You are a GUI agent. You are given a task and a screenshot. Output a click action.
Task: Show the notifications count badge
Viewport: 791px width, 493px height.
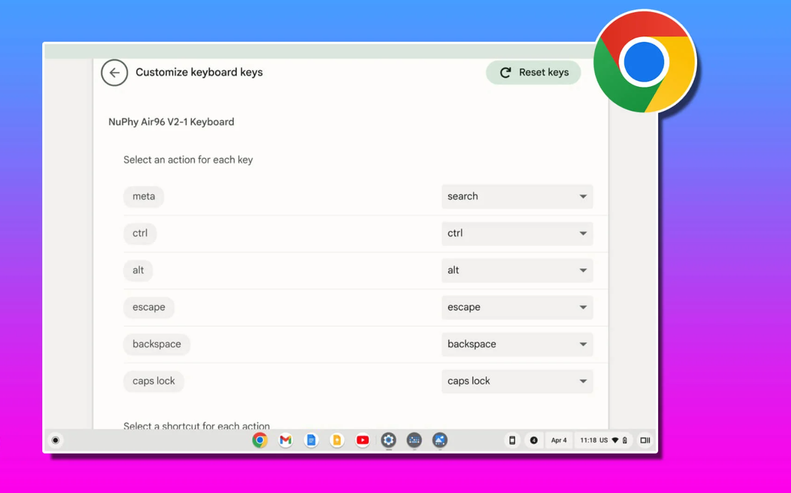(x=534, y=440)
